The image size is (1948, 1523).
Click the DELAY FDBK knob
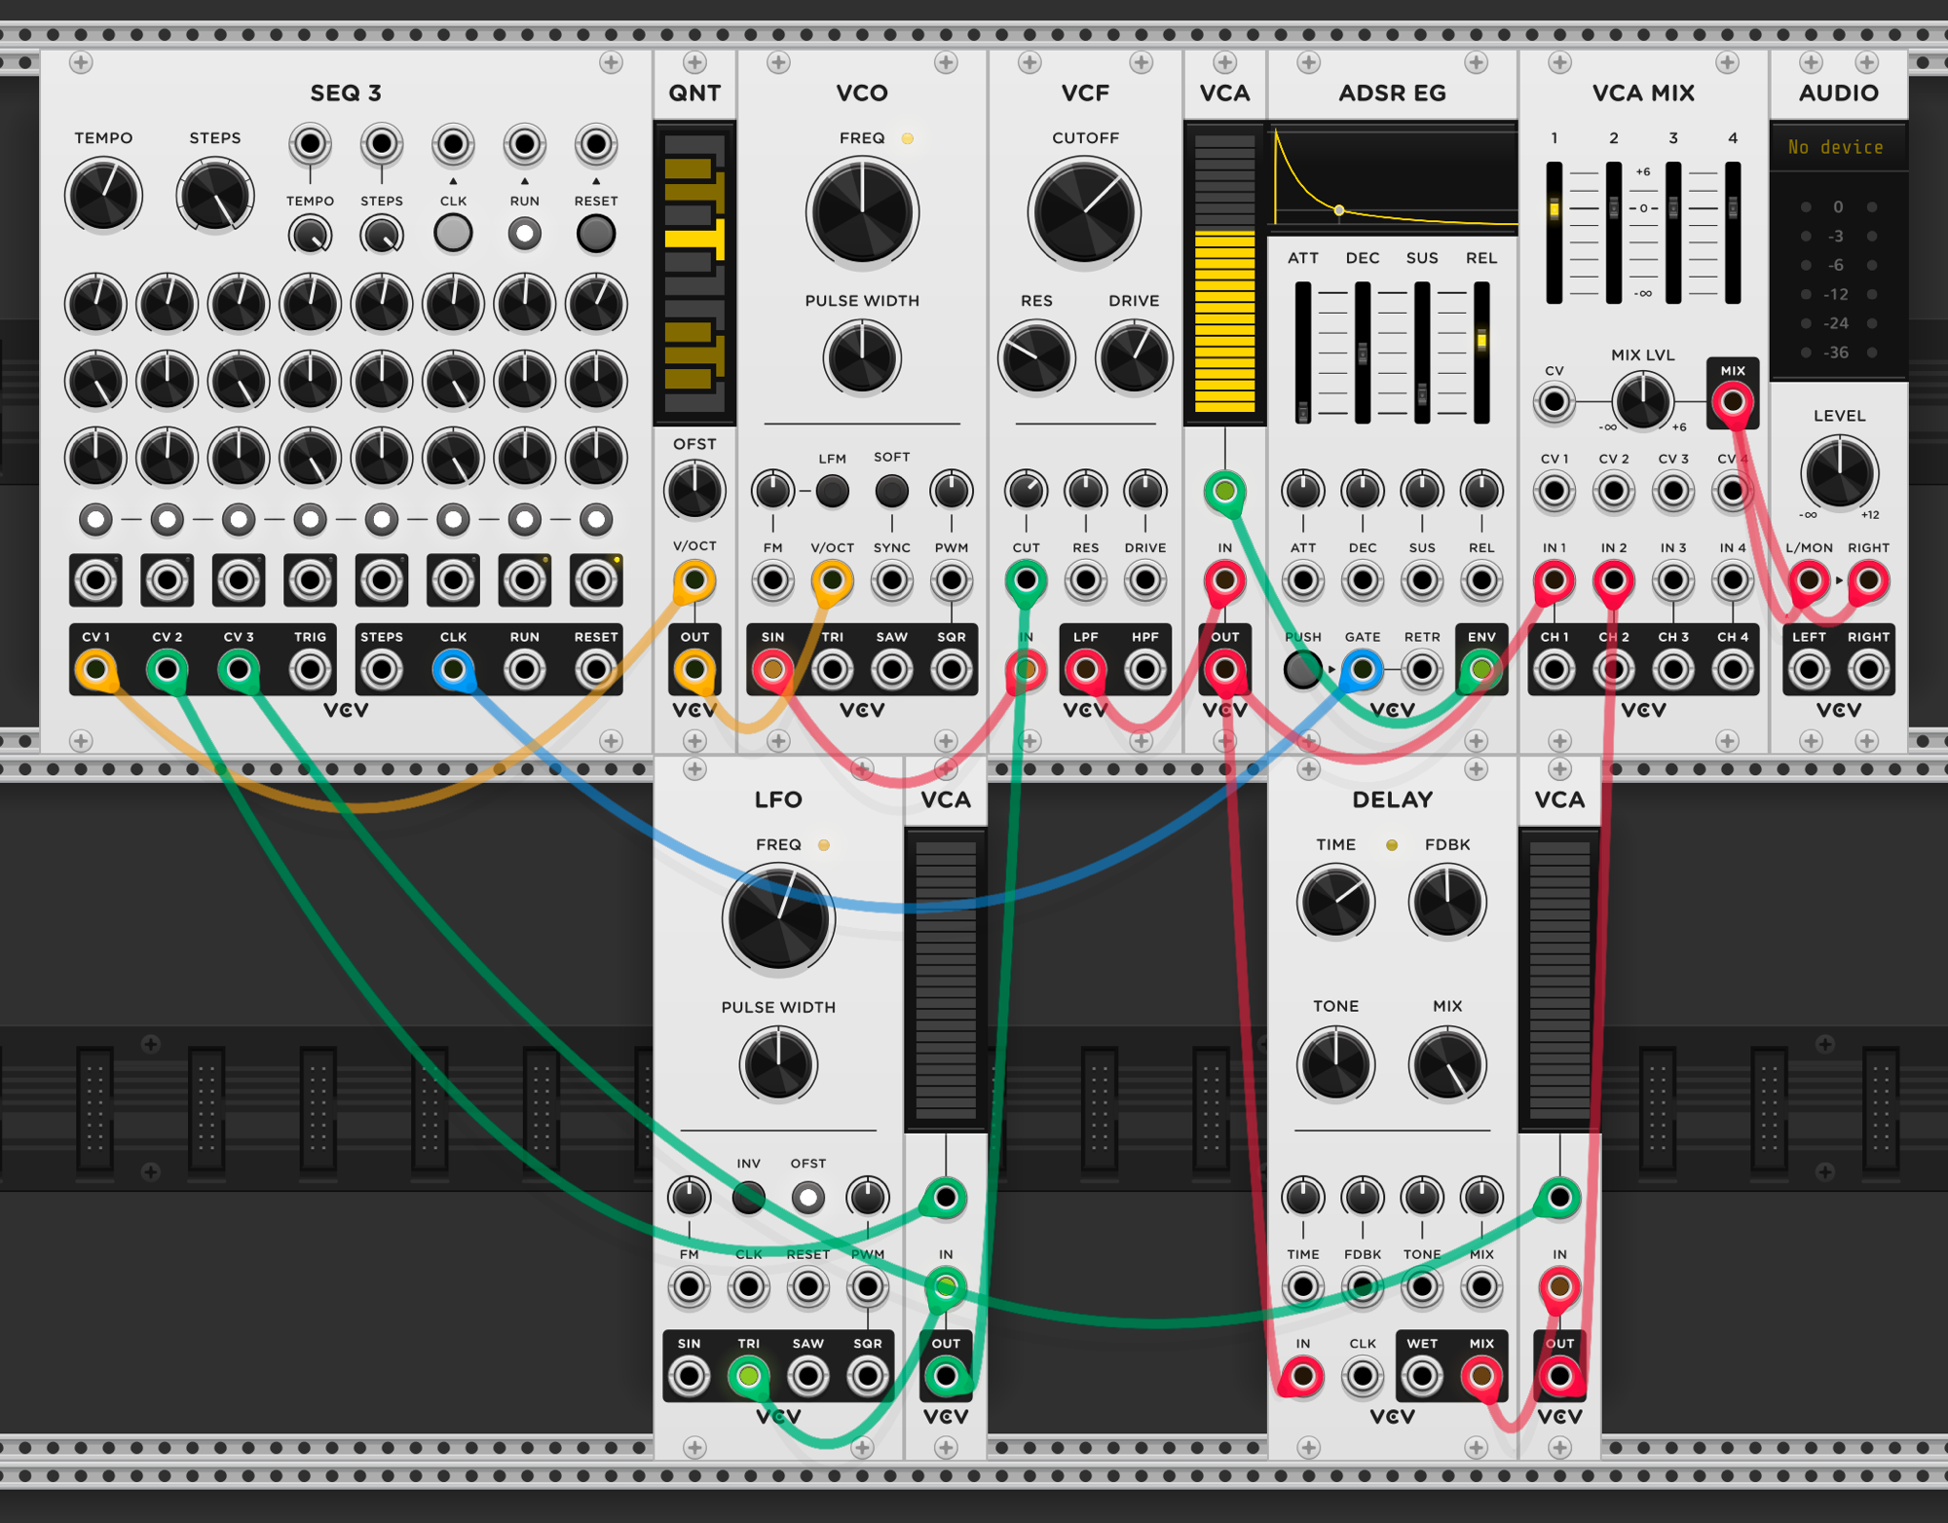1447,903
